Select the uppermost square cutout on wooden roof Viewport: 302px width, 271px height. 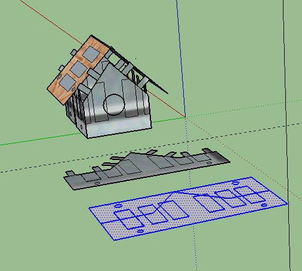pos(91,54)
